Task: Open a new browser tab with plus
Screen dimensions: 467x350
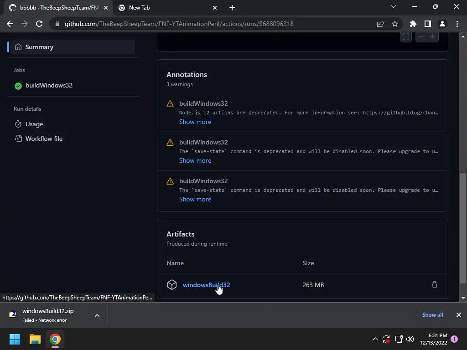Action: (232, 8)
